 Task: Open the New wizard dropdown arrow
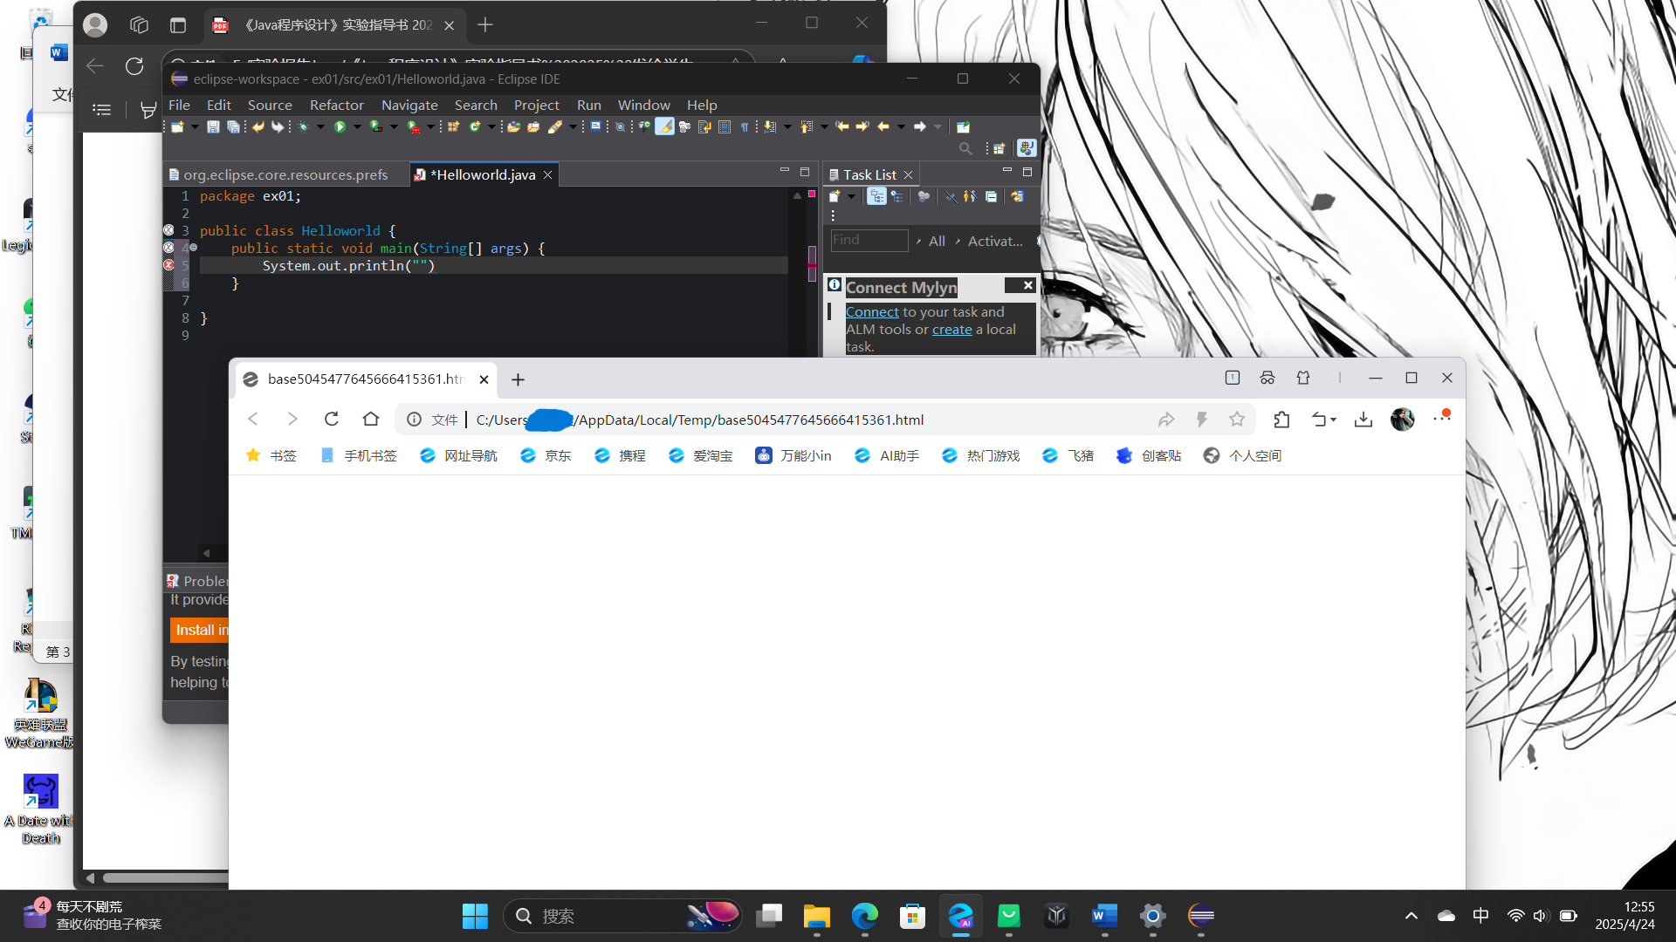pyautogui.click(x=195, y=126)
